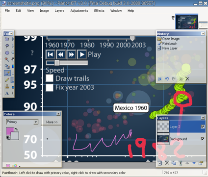Viewport: 208px width, 177px height.
Task: Expand Colors panel with More >> button
Action: (x=52, y=122)
